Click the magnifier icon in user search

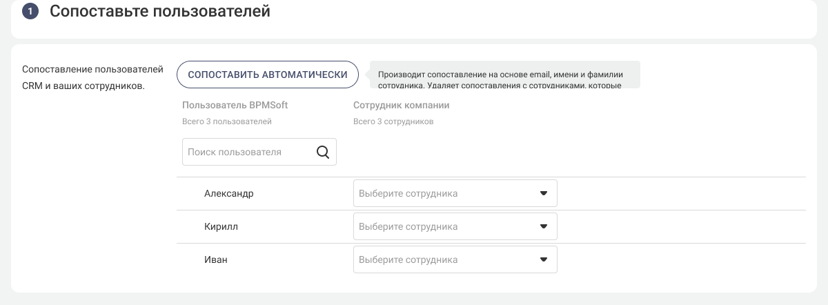tap(322, 152)
